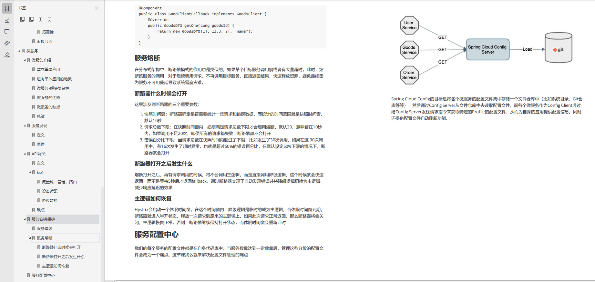Click the 服务熔断 heading in document
The image size is (595, 282).
click(147, 58)
